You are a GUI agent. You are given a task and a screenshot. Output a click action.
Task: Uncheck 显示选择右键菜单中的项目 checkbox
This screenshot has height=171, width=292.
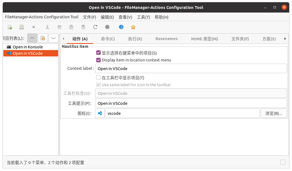98,53
